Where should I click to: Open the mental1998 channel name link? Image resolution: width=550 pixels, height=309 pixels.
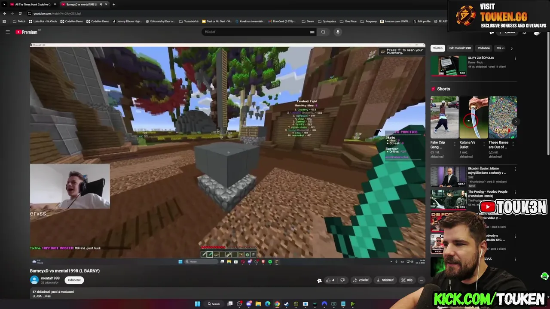point(50,278)
